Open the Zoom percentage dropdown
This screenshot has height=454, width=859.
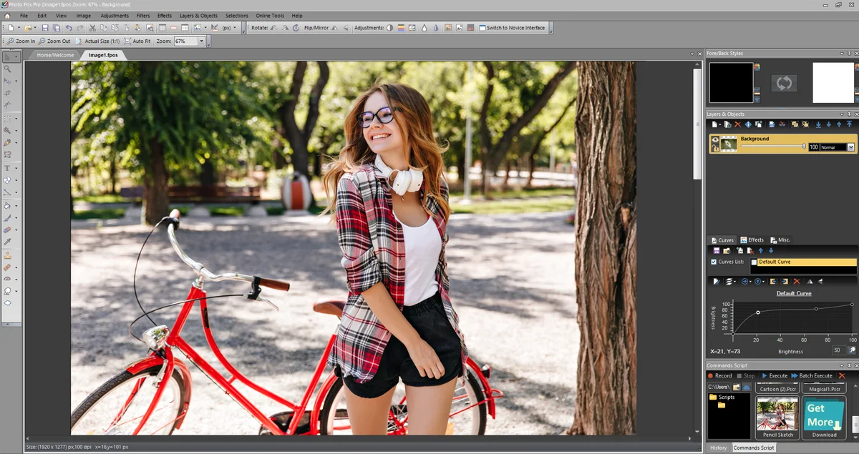[x=201, y=41]
